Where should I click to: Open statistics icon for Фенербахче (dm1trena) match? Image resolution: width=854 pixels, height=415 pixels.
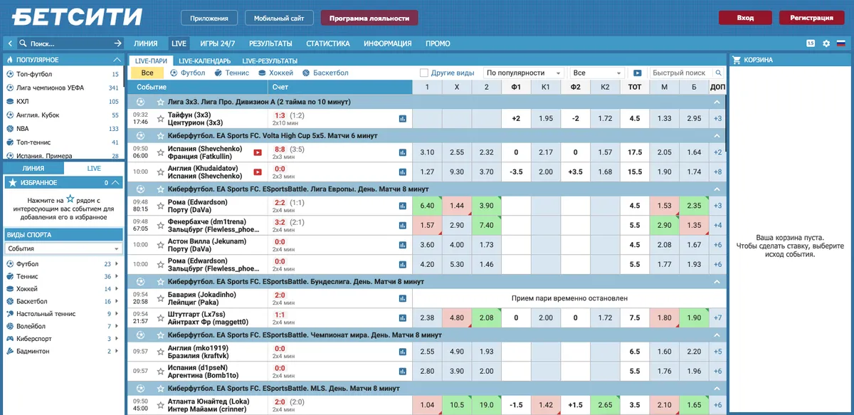[403, 225]
